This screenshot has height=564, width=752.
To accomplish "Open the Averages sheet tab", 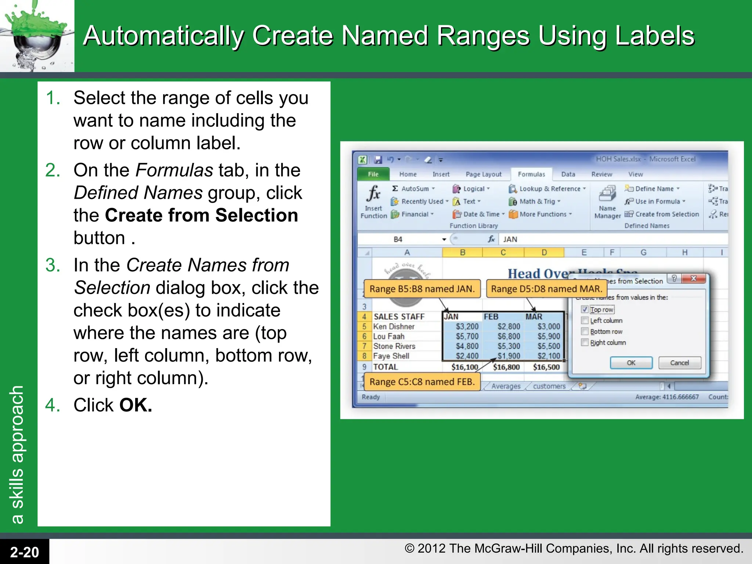I will (x=506, y=386).
